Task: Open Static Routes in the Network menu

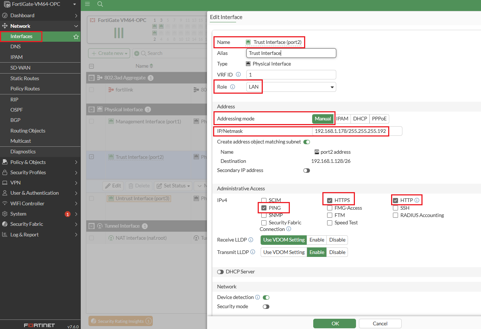Action: click(x=24, y=78)
